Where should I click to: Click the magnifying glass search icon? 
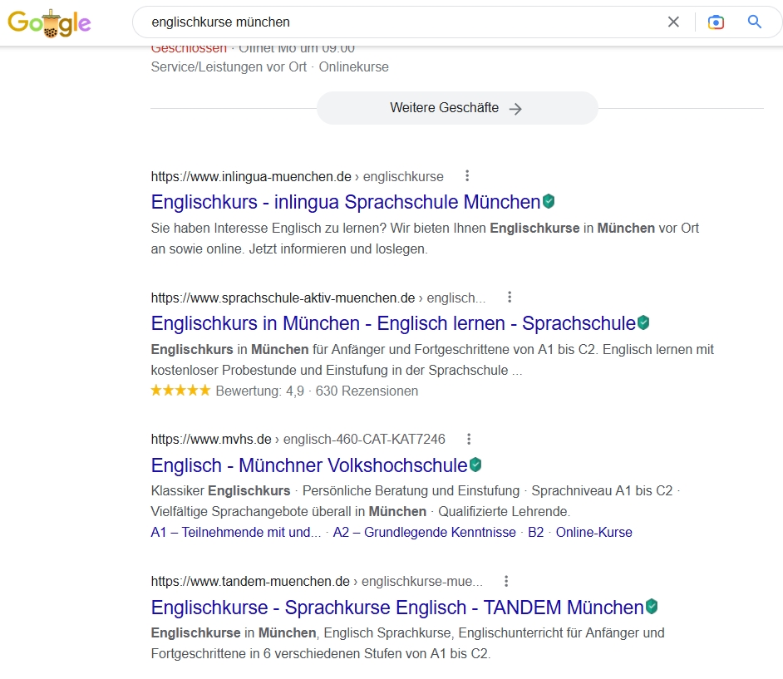pyautogui.click(x=755, y=22)
